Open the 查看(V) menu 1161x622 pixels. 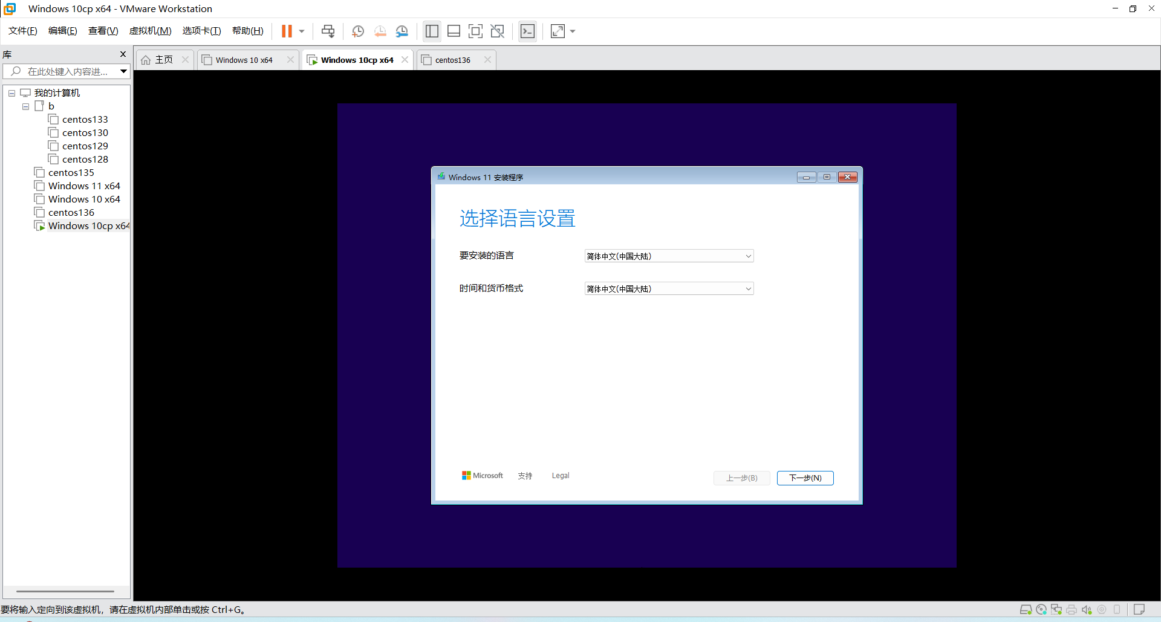(x=103, y=31)
